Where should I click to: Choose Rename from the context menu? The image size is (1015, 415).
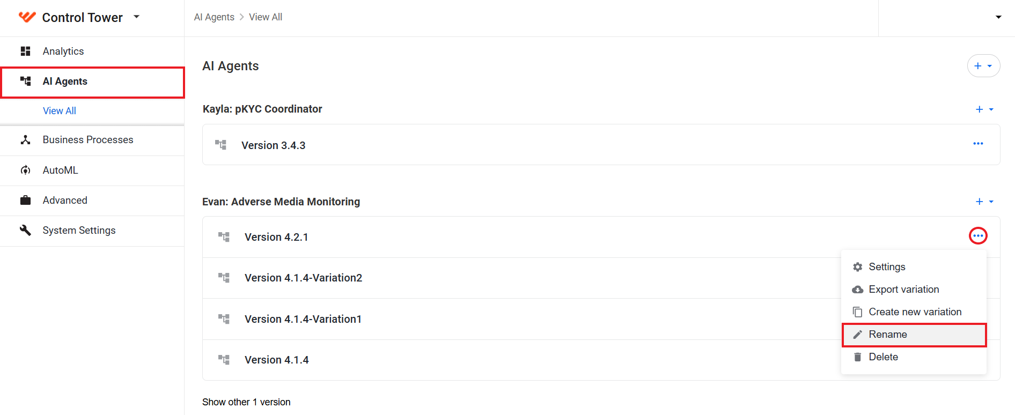pos(914,335)
